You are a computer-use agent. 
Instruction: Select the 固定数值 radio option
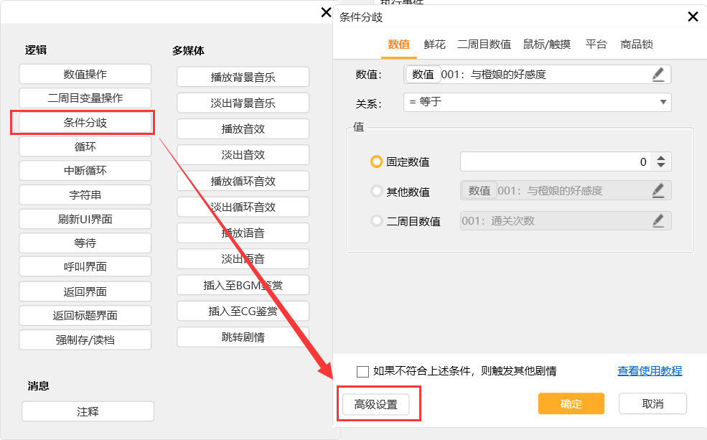coord(376,162)
